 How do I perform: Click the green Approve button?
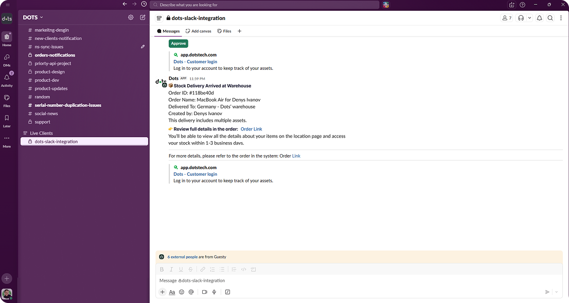click(x=178, y=44)
